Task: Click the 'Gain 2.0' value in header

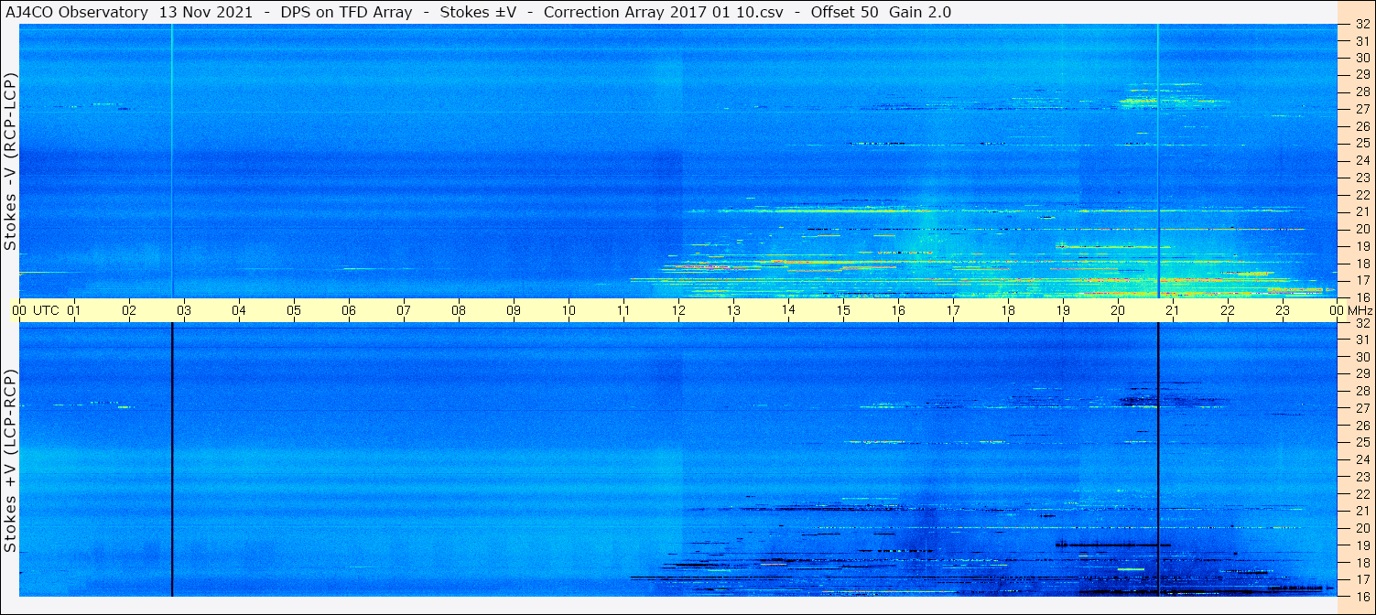Action: point(921,12)
